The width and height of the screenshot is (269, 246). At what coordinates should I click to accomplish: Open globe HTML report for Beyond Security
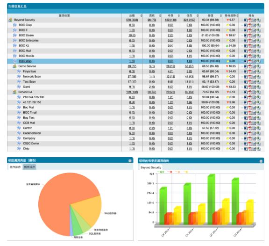(246, 20)
